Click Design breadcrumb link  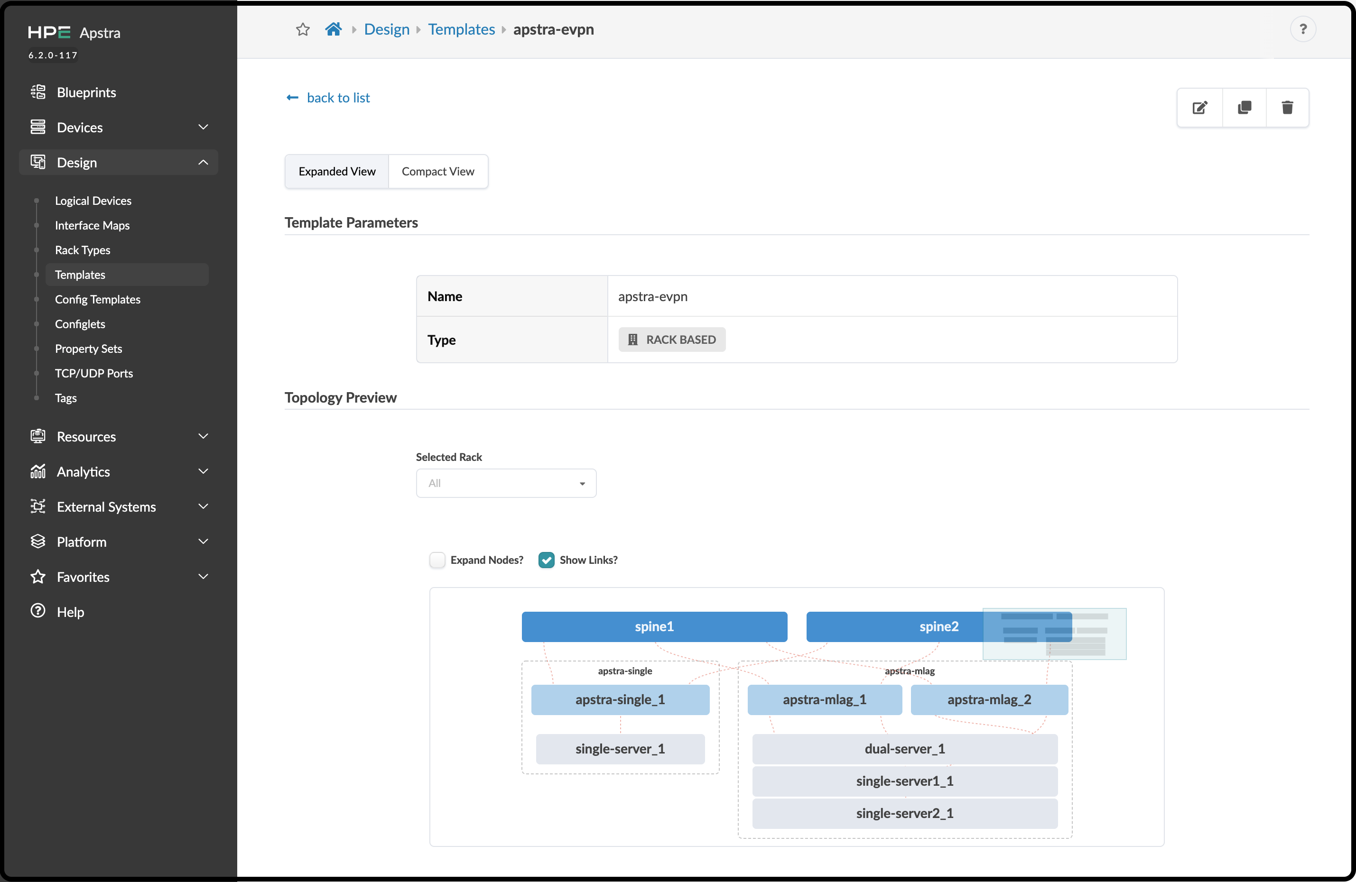(386, 29)
